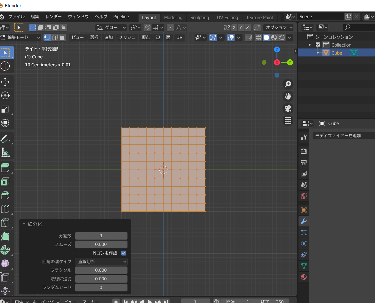Screen dimensions: 375x303
Task: Switch to orthographic grid view icon
Action: (288, 121)
